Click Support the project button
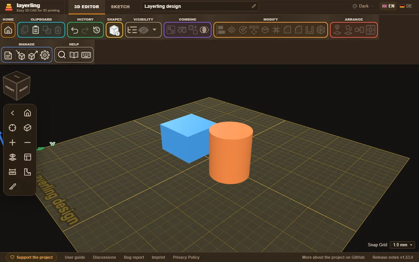419x262 pixels. click(x=31, y=257)
